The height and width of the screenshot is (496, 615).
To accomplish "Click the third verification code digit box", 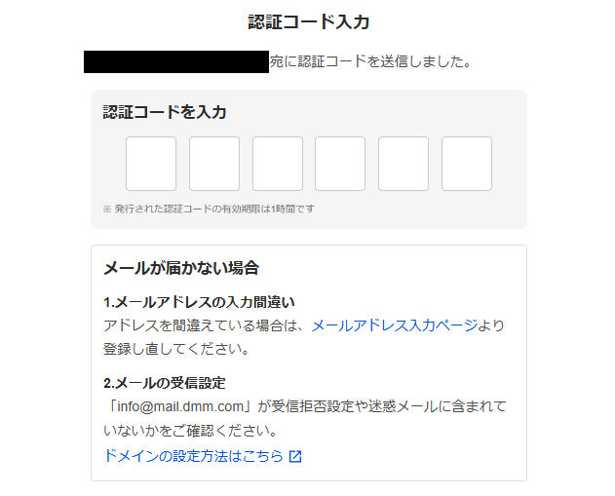I will pyautogui.click(x=278, y=164).
